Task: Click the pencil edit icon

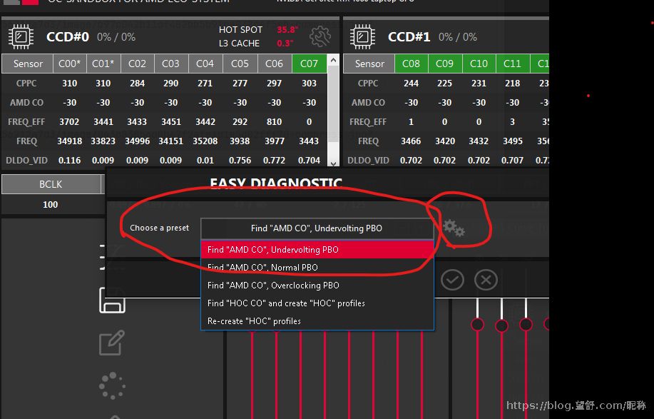Action: click(112, 343)
